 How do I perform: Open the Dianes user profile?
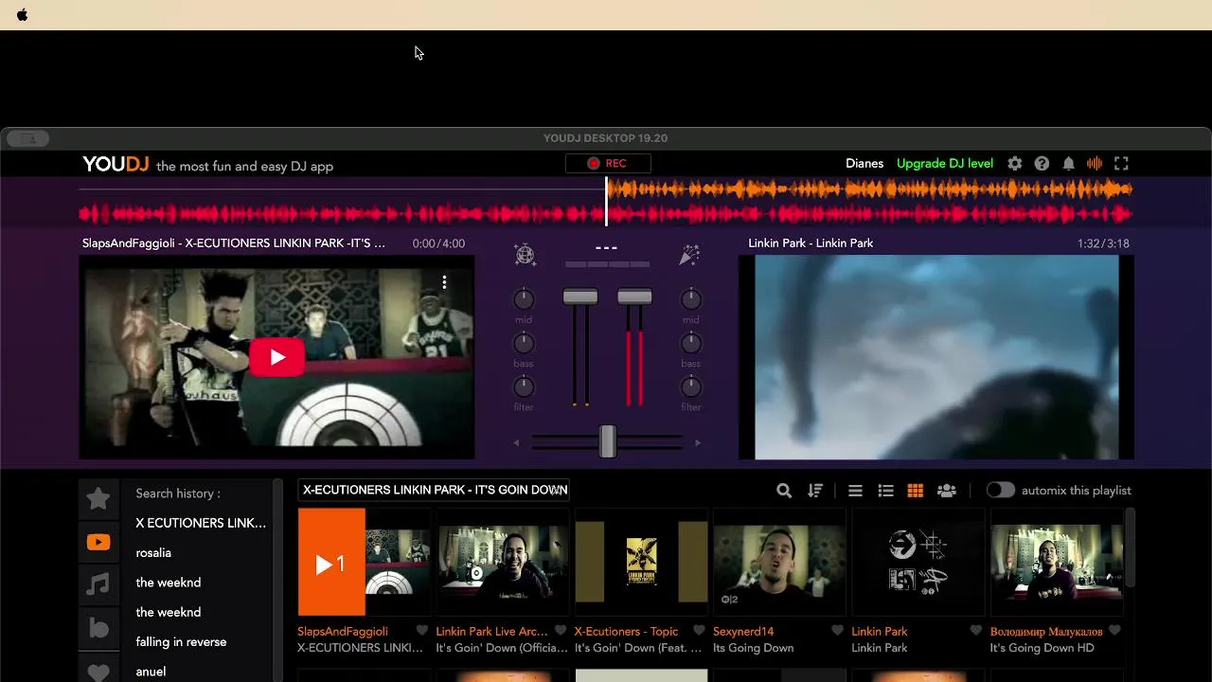(x=864, y=163)
